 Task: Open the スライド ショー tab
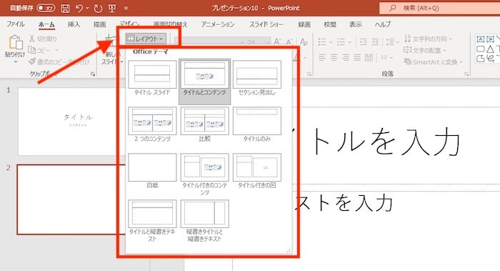266,24
